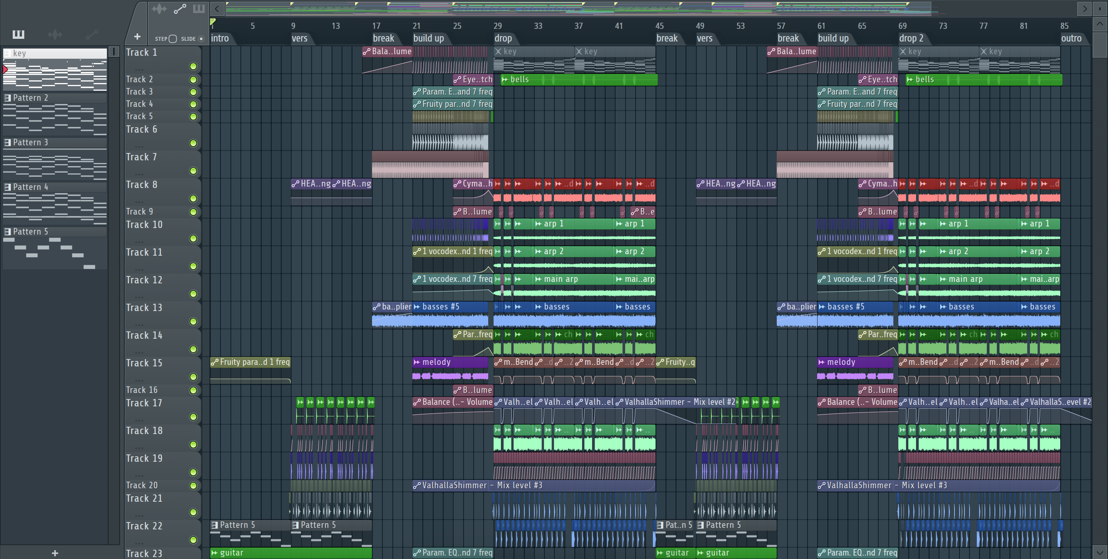
Task: Select the Track 19 header
Action: [x=163, y=465]
